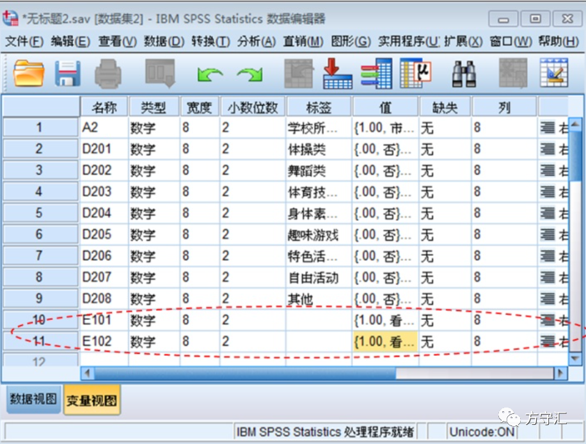The image size is (586, 444).
Task: Click the horizontal scrollbar thumb
Action: [245, 373]
